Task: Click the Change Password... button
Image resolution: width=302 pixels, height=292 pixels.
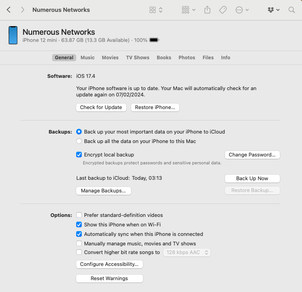Action: point(252,155)
